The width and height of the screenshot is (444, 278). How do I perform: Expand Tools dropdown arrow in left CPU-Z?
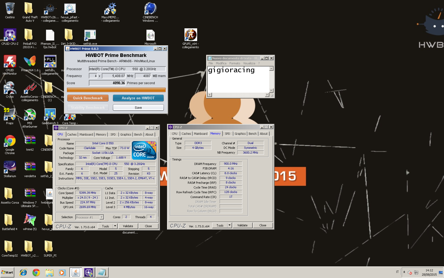[x=115, y=226]
